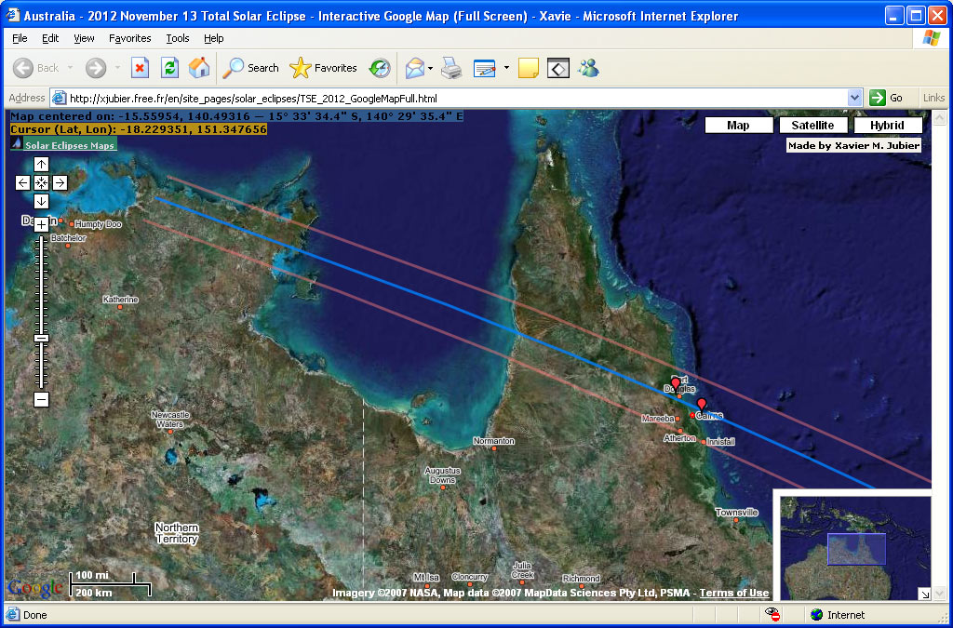Open the Help menu

(x=214, y=38)
